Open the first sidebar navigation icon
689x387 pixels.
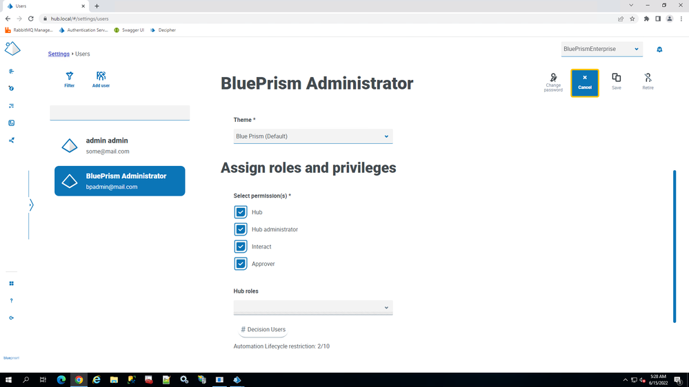point(12,71)
